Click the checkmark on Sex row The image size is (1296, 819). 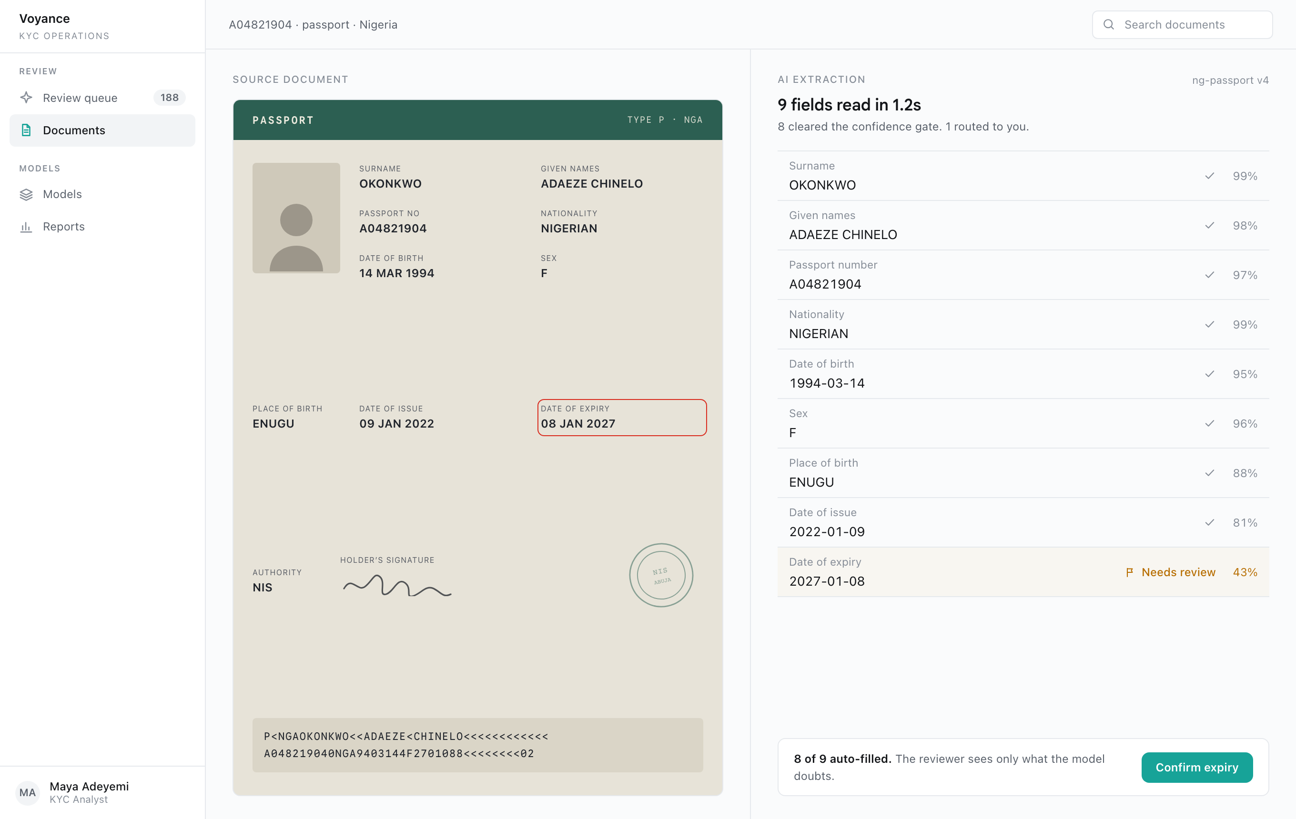pos(1209,423)
